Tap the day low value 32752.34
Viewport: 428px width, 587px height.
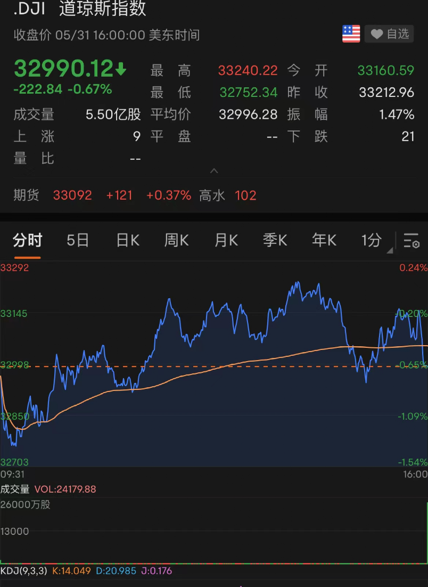click(249, 93)
